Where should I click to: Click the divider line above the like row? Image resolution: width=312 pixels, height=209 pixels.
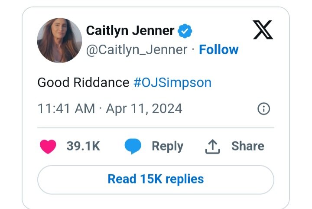[156, 127]
